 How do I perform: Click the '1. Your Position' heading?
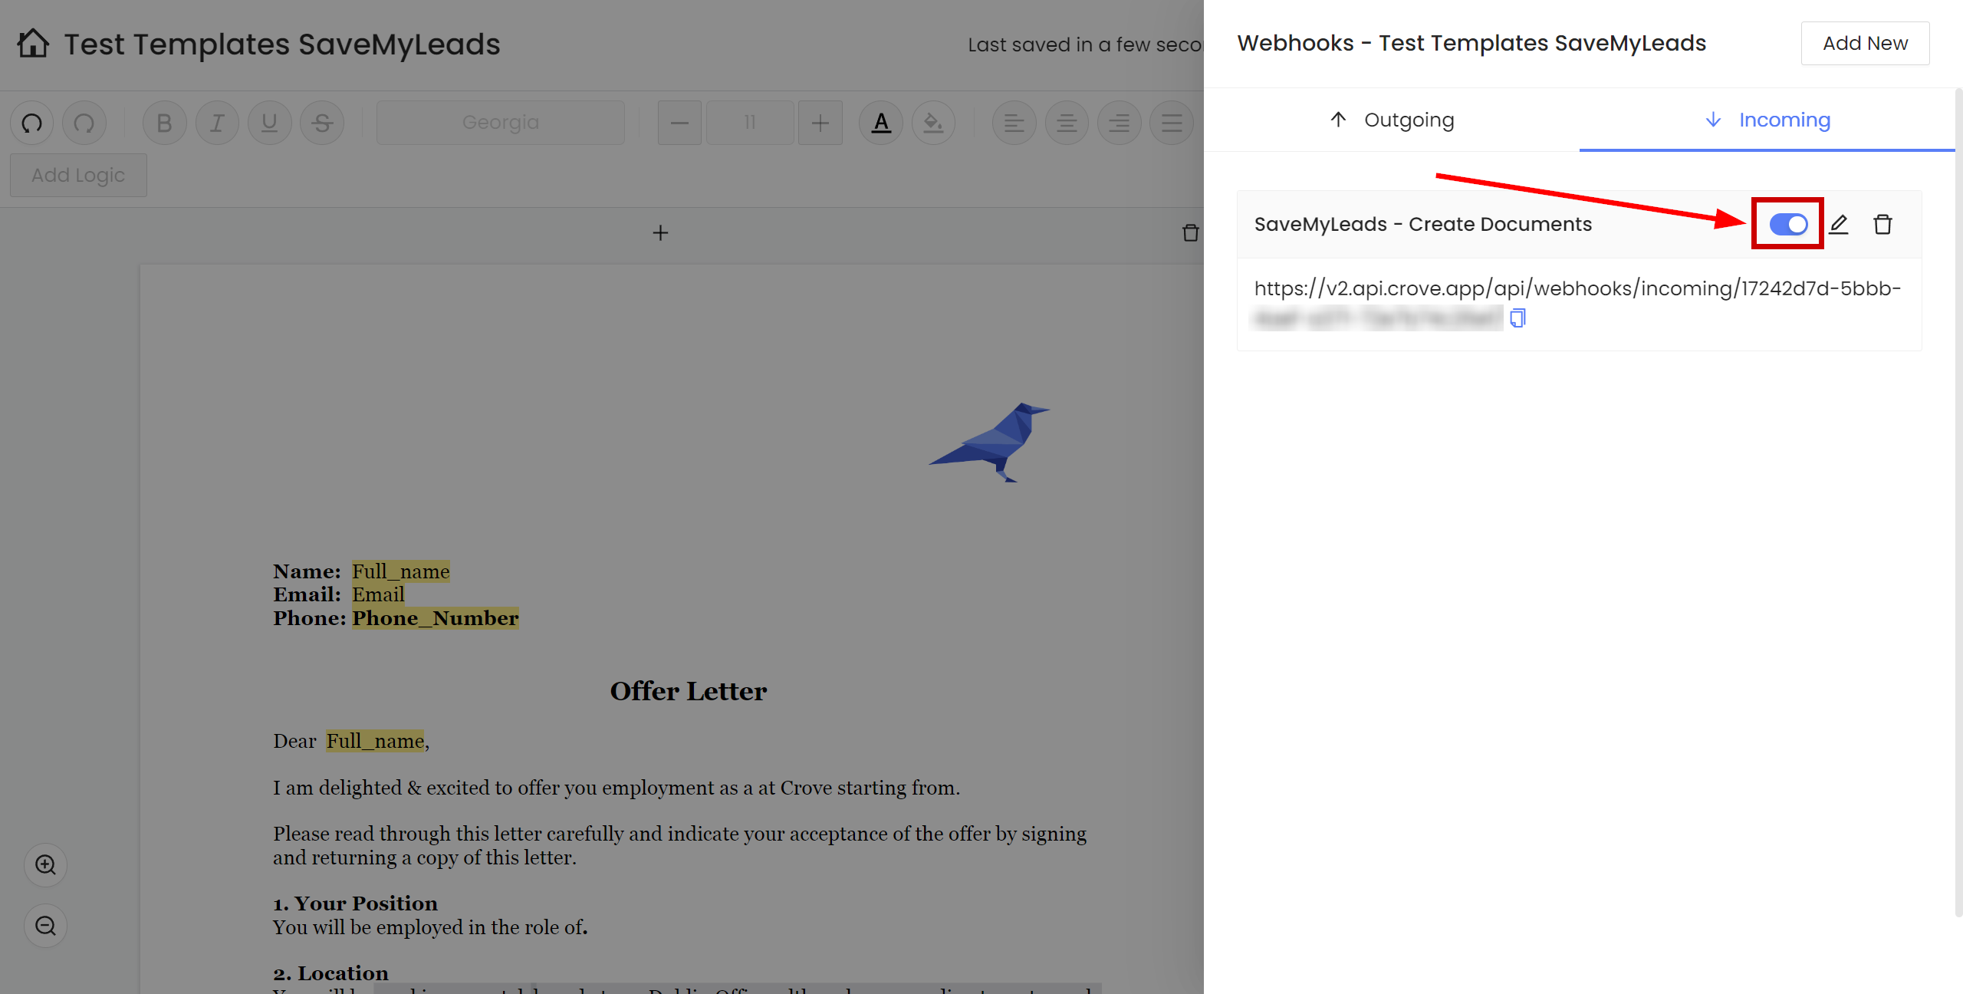tap(355, 903)
